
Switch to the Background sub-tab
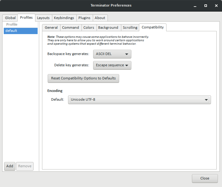[108, 28]
